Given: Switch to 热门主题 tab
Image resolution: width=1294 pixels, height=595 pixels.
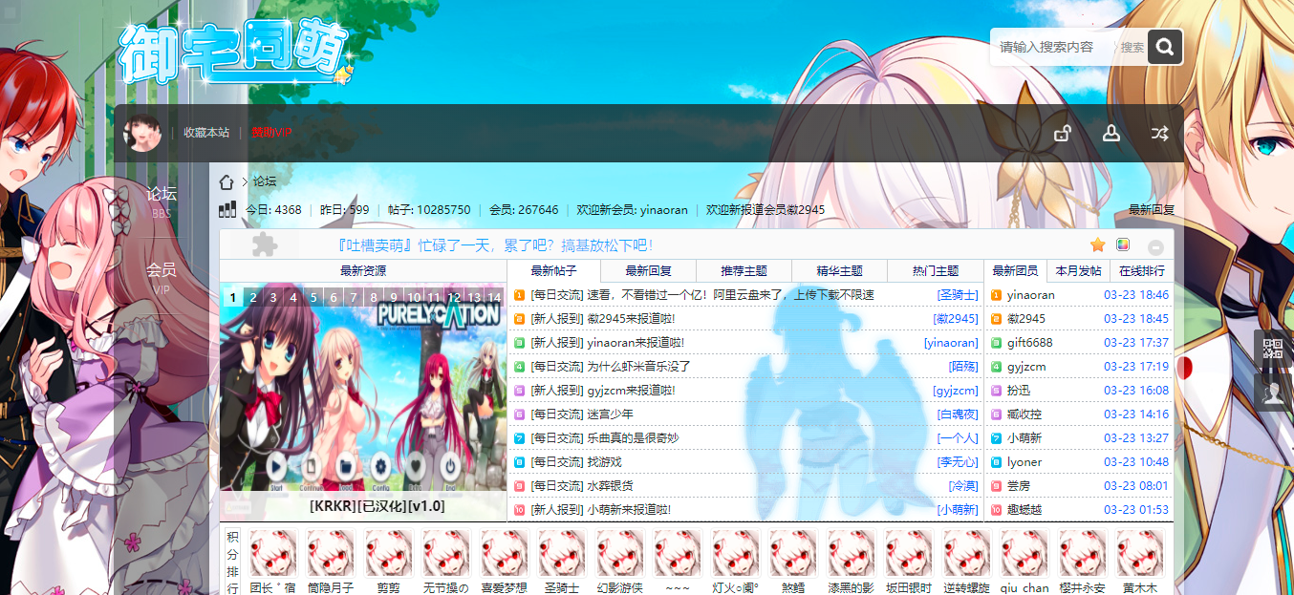Looking at the screenshot, I should pyautogui.click(x=936, y=271).
